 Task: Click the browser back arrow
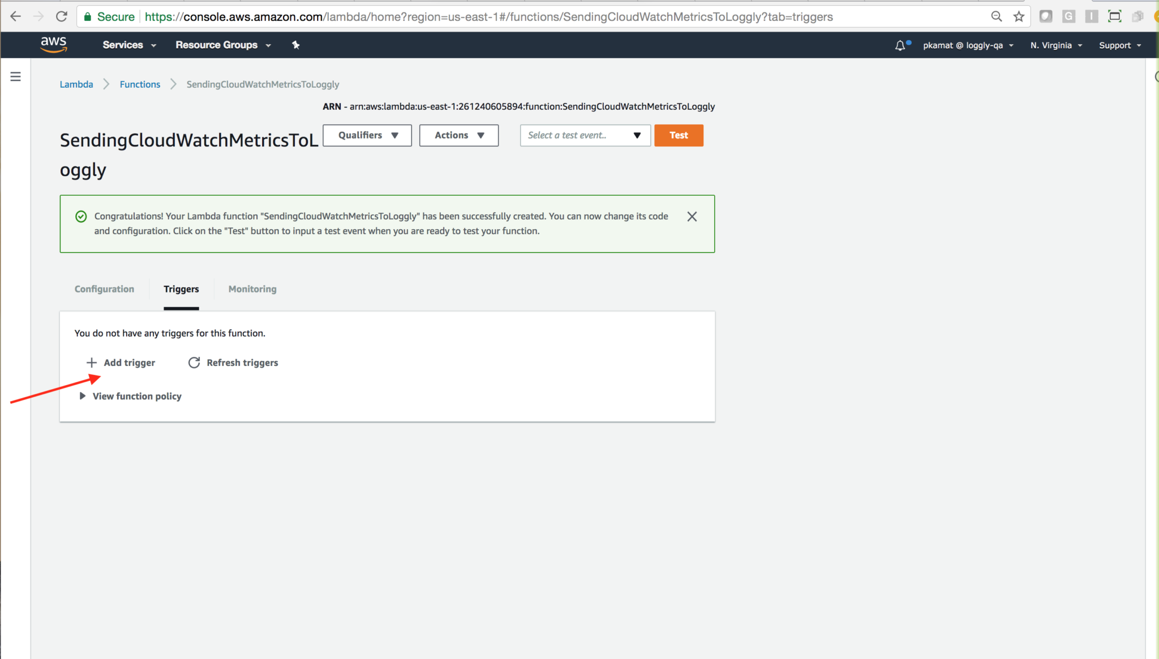(16, 16)
